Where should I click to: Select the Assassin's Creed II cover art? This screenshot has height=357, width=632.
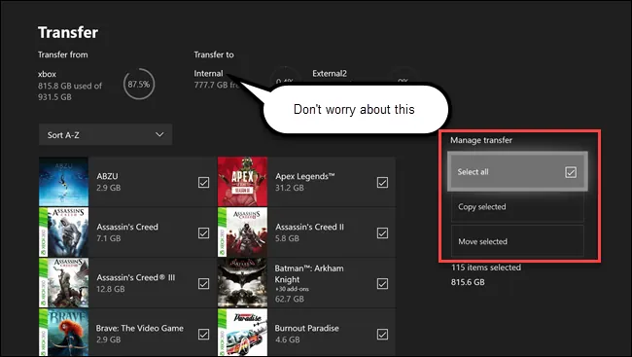(x=243, y=232)
